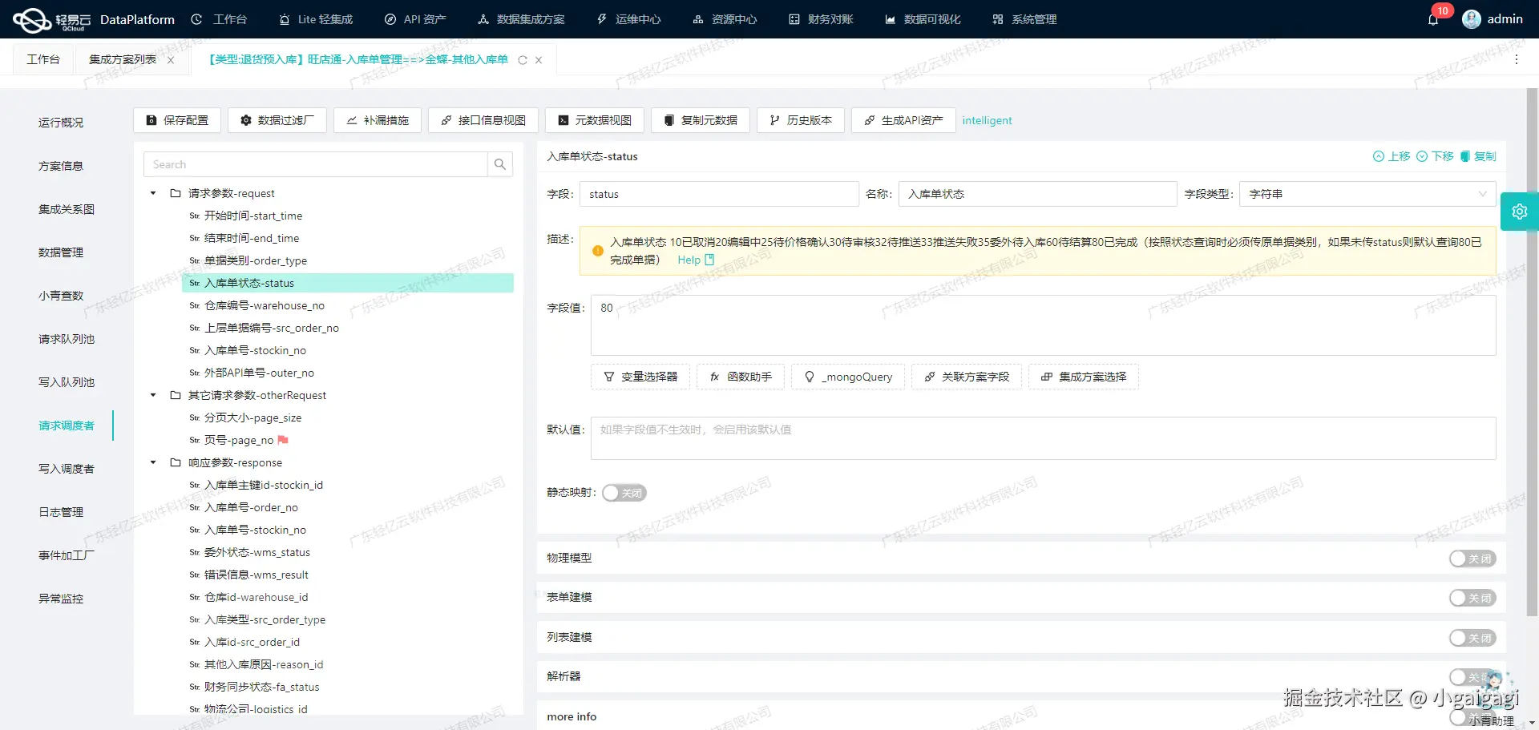Collapse the 响应参数-response node
The width and height of the screenshot is (1539, 730).
pos(152,462)
